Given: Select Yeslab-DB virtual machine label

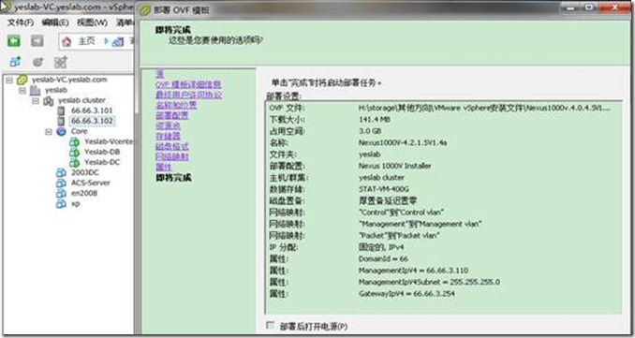Looking at the screenshot, I should click(102, 152).
